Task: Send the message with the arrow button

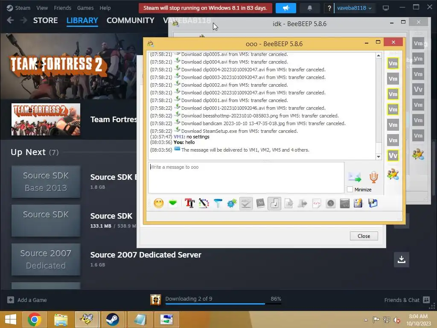Action: 355,177
